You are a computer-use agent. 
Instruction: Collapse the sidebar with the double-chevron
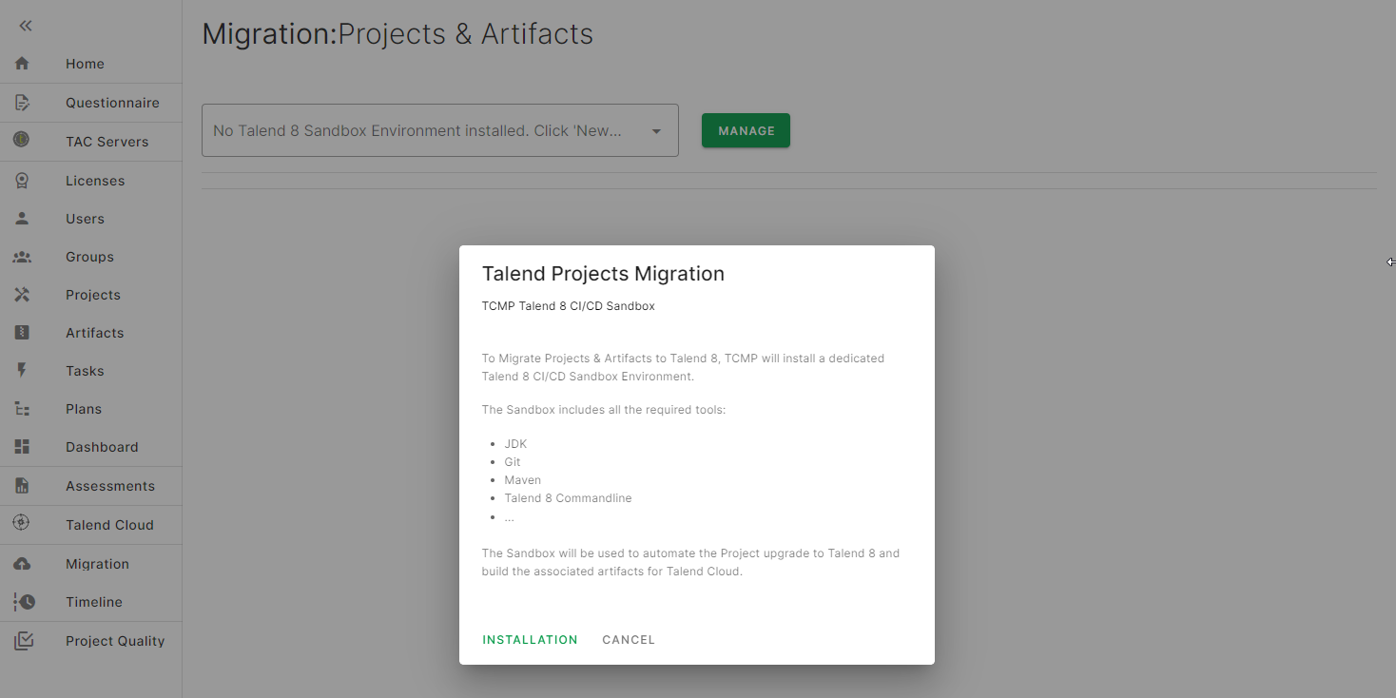click(24, 25)
